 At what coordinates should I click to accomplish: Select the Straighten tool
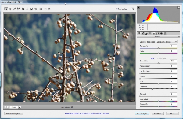(27, 9)
